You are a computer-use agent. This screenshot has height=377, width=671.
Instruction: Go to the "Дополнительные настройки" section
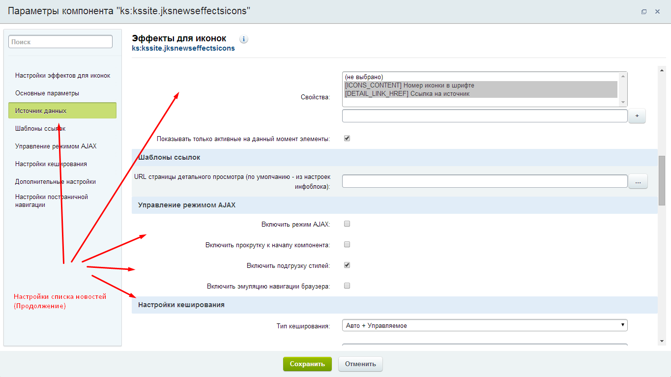click(x=56, y=181)
